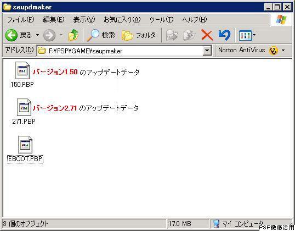Open the 検索 search pane
The height and width of the screenshot is (231, 295).
coord(101,35)
